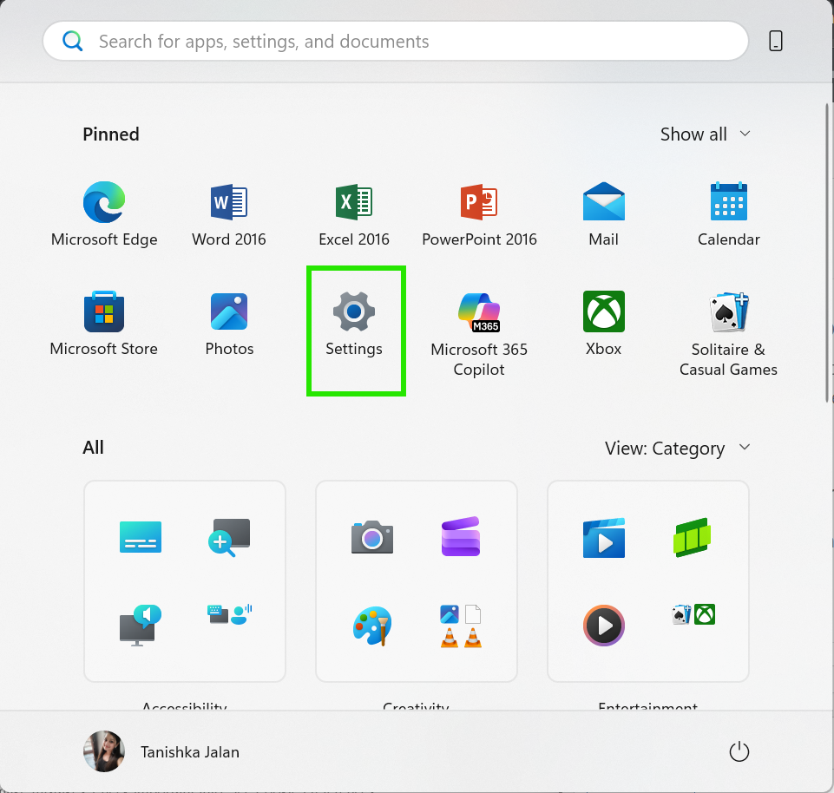Image resolution: width=834 pixels, height=793 pixels.
Task: Click the search magnifier icon
Action: [72, 41]
